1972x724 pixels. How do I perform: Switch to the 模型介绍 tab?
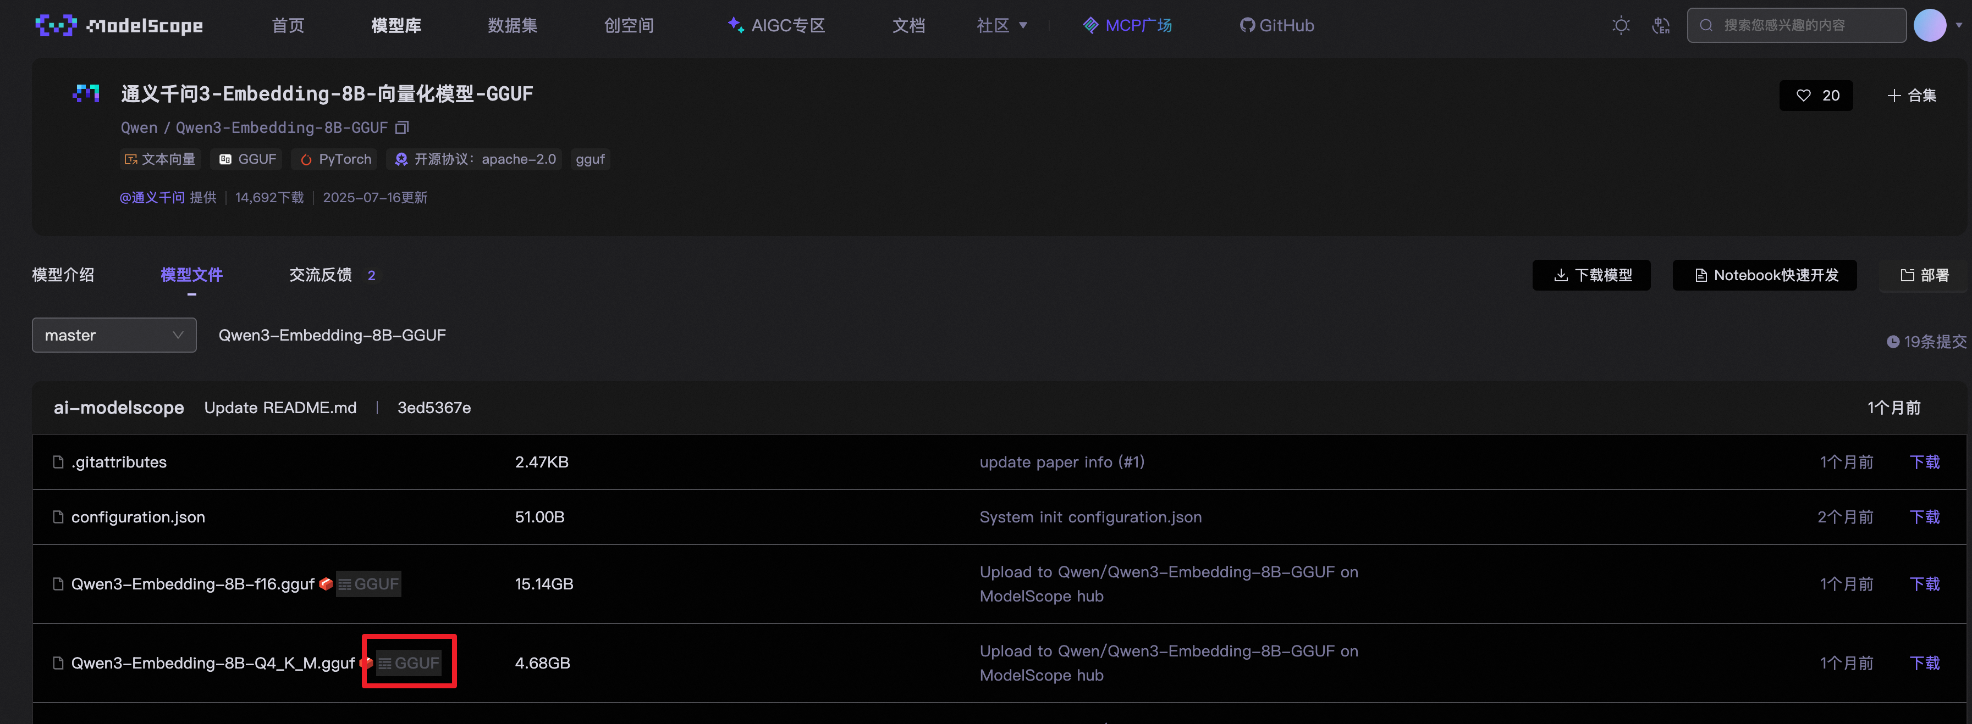point(63,275)
